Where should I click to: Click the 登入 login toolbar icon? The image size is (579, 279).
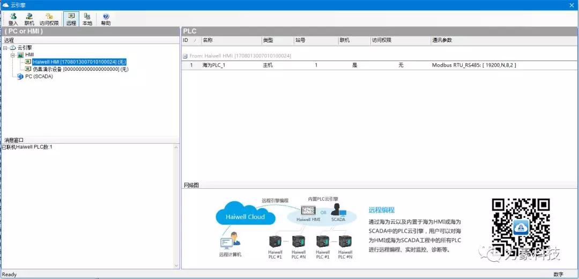pyautogui.click(x=13, y=19)
